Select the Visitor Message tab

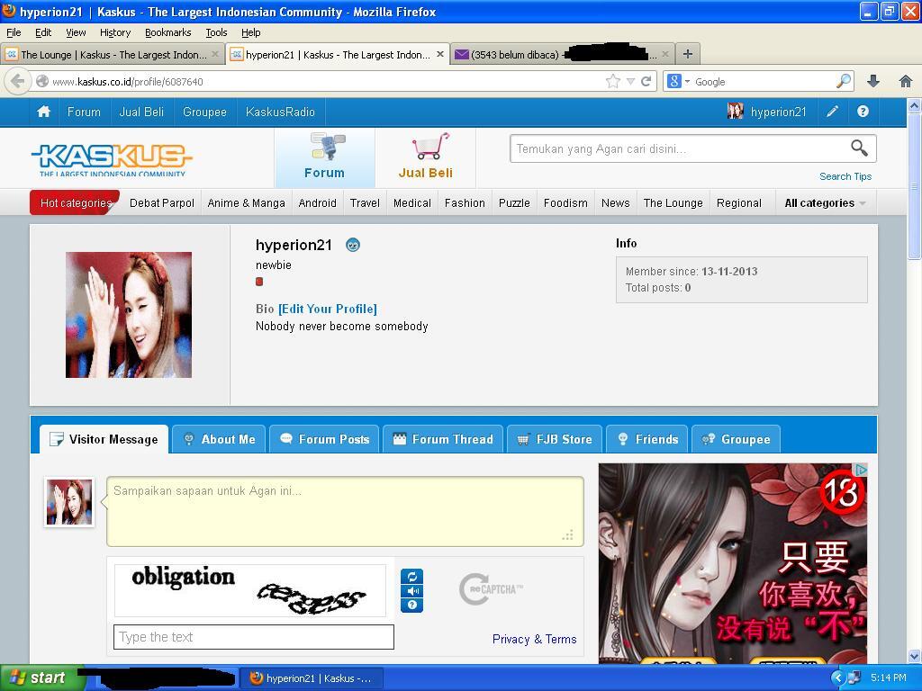(104, 439)
